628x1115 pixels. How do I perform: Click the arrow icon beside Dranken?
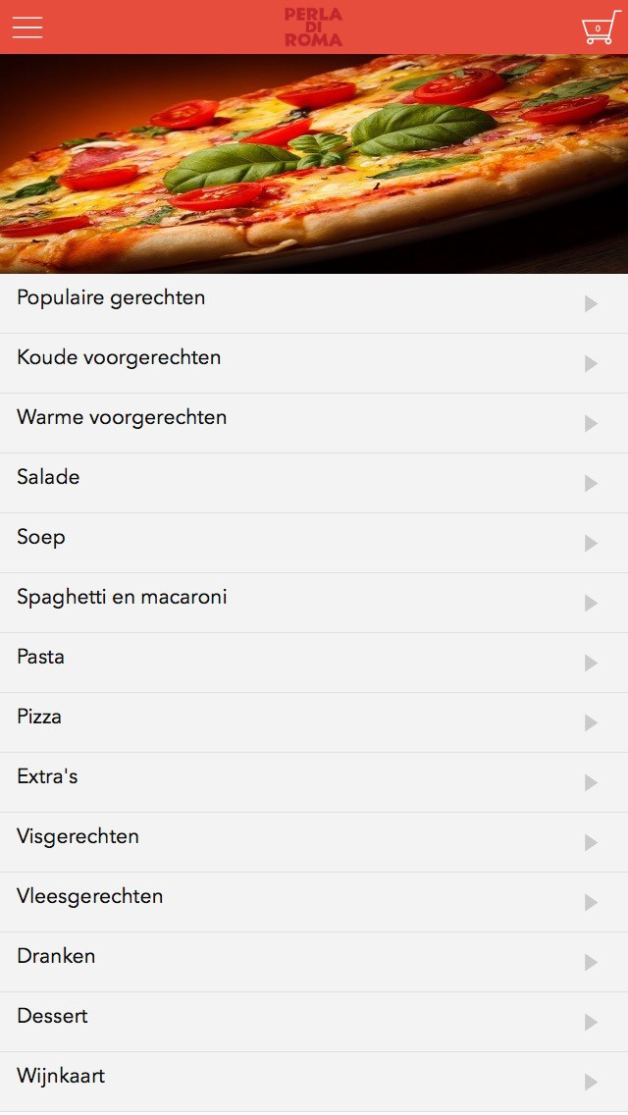click(591, 962)
